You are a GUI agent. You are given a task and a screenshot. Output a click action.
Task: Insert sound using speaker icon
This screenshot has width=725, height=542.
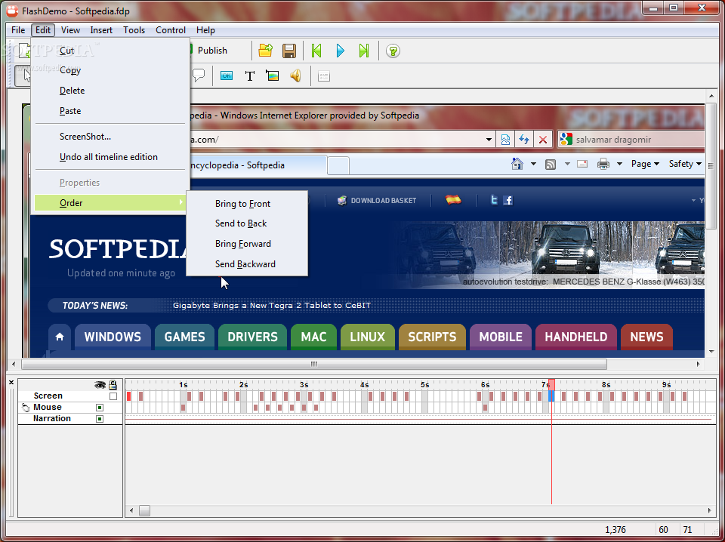coord(295,75)
